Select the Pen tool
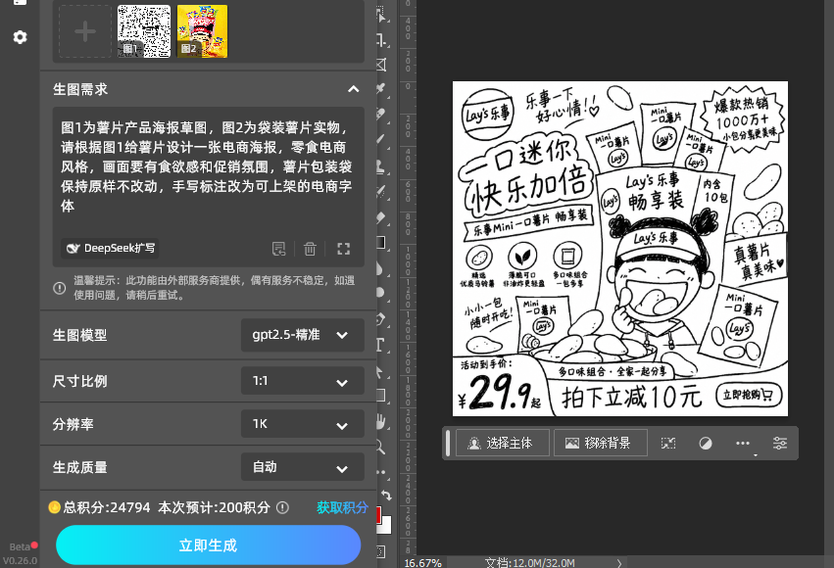The image size is (834, 568). tap(382, 319)
